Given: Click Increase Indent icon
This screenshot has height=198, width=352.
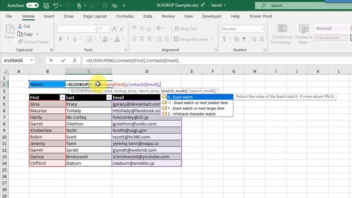Looking at the screenshot, I should coord(166,39).
